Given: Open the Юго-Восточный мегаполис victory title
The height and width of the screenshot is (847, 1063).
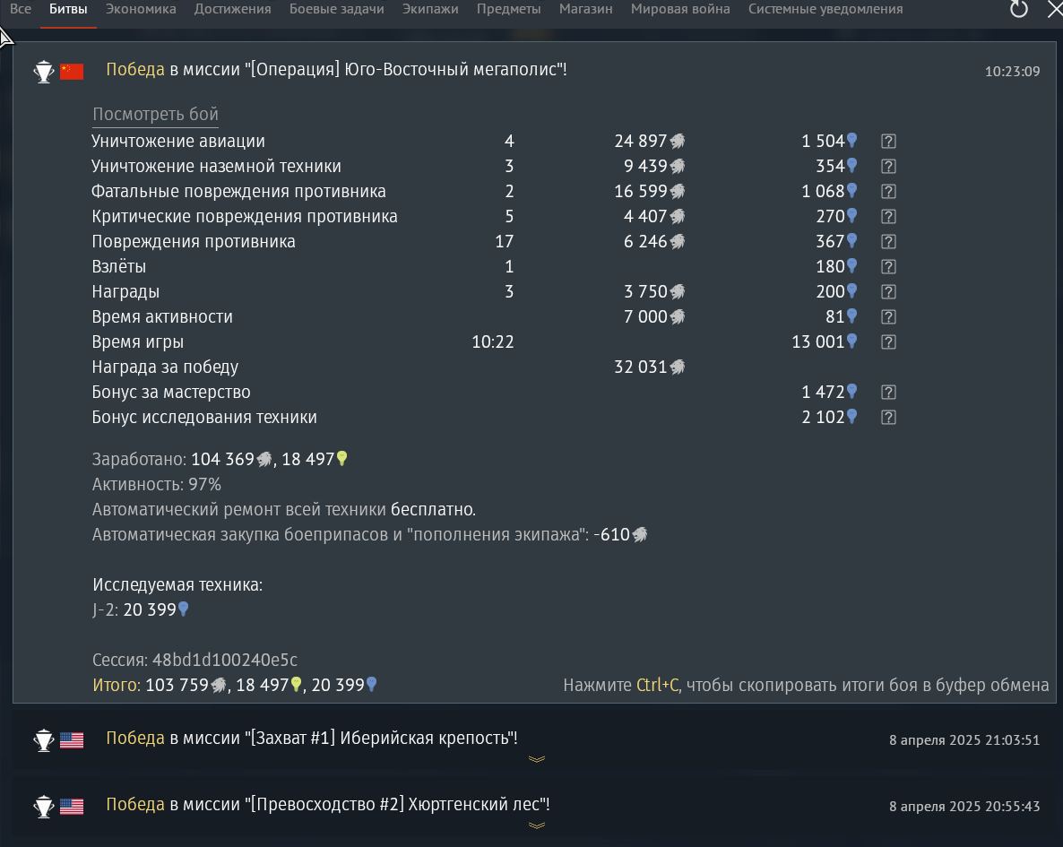Looking at the screenshot, I should point(336,69).
